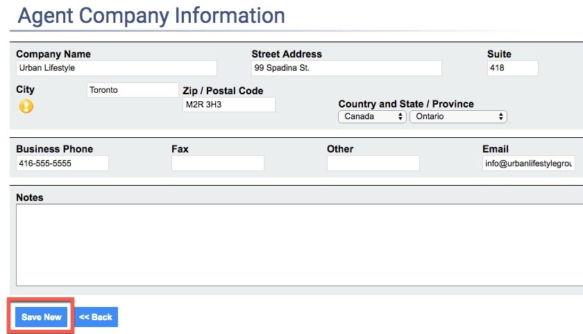This screenshot has width=583, height=334.
Task: Click the "Zip / Postal Code" label text
Action: tap(223, 91)
